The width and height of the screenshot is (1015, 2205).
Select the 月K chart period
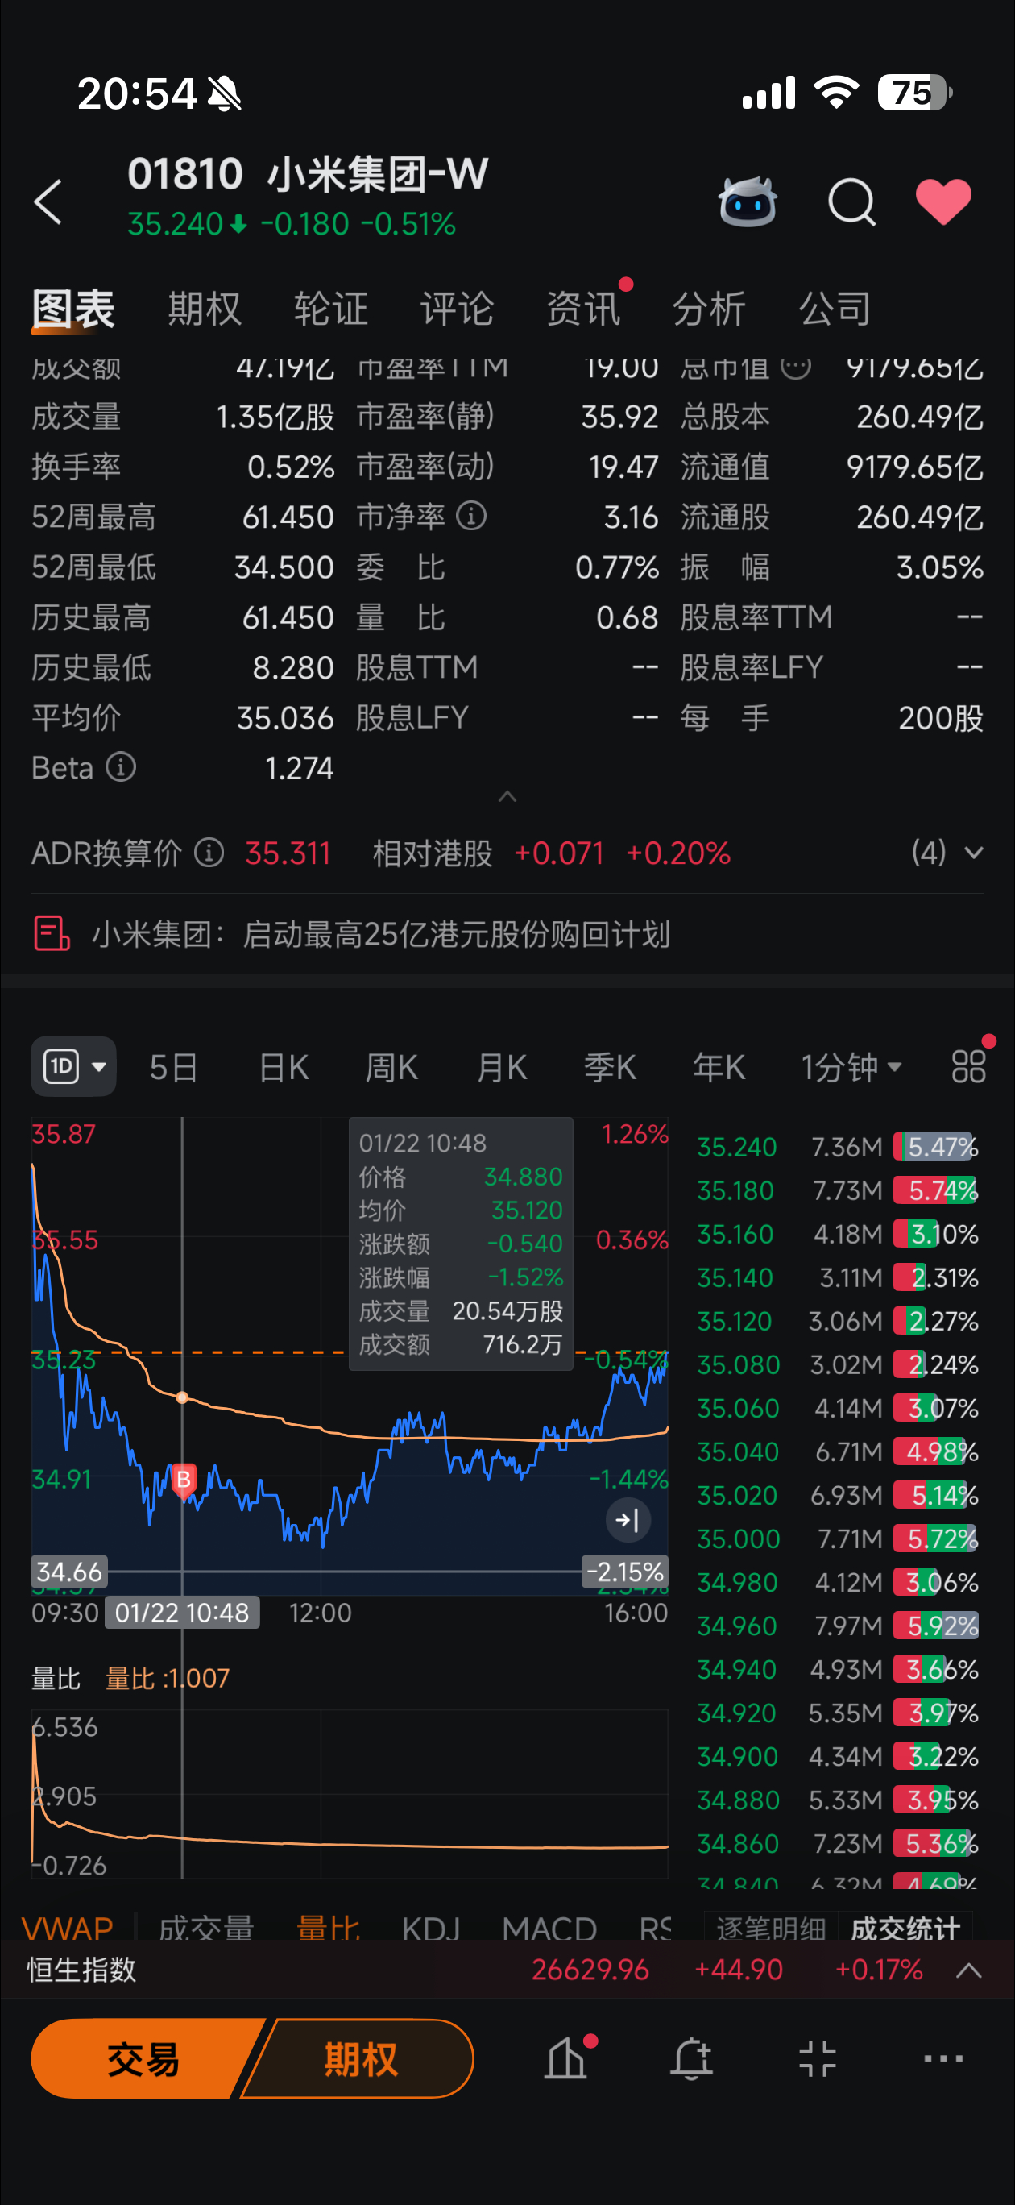502,1067
